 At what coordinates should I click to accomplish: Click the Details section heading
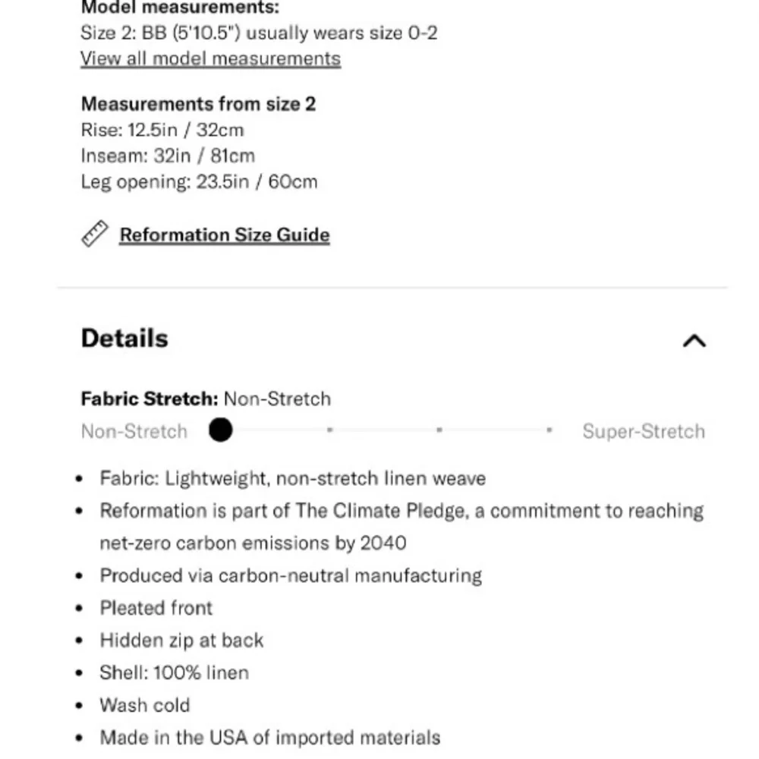point(124,339)
